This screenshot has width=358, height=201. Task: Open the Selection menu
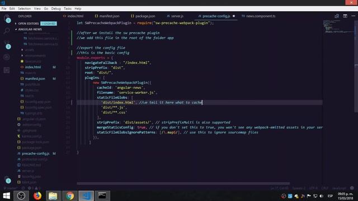[25, 9]
